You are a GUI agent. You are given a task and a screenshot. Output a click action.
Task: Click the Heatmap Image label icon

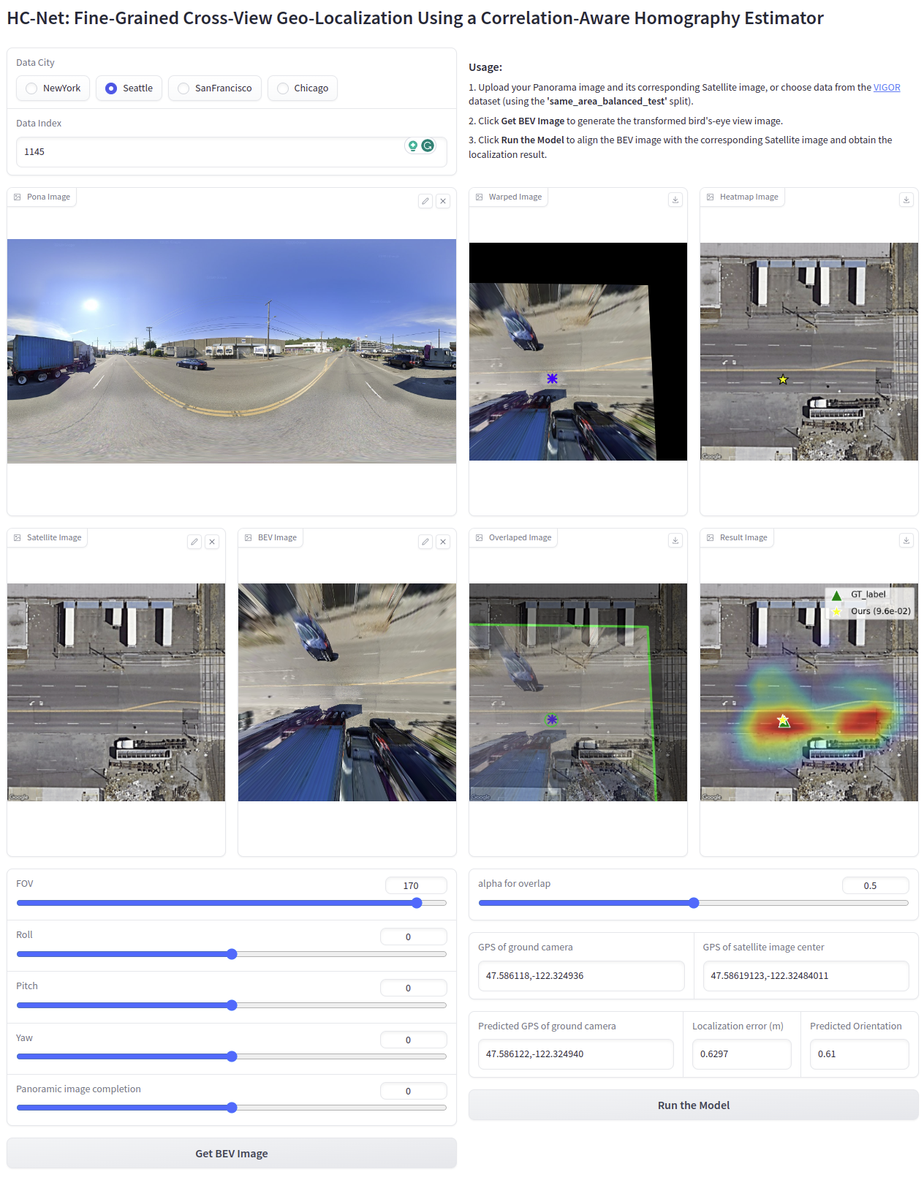pos(711,197)
